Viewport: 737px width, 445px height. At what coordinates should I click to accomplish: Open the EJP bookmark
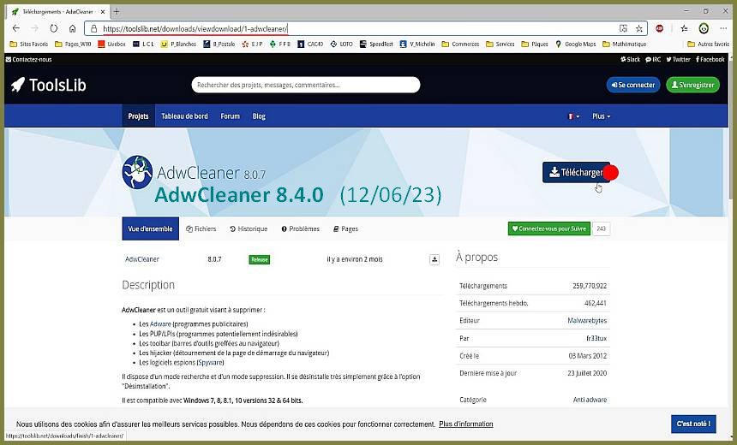point(252,44)
